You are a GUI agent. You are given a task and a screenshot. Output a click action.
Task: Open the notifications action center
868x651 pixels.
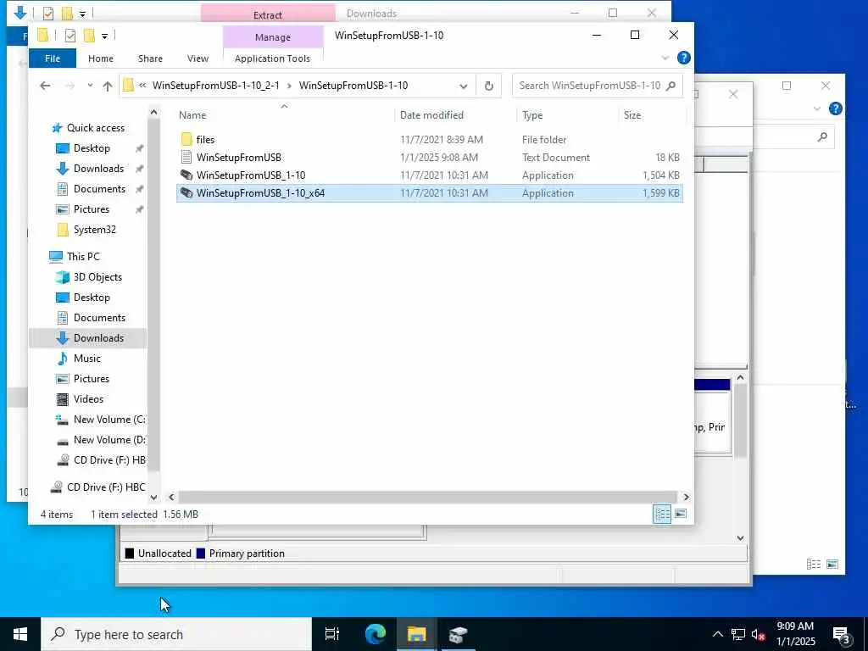(x=842, y=634)
